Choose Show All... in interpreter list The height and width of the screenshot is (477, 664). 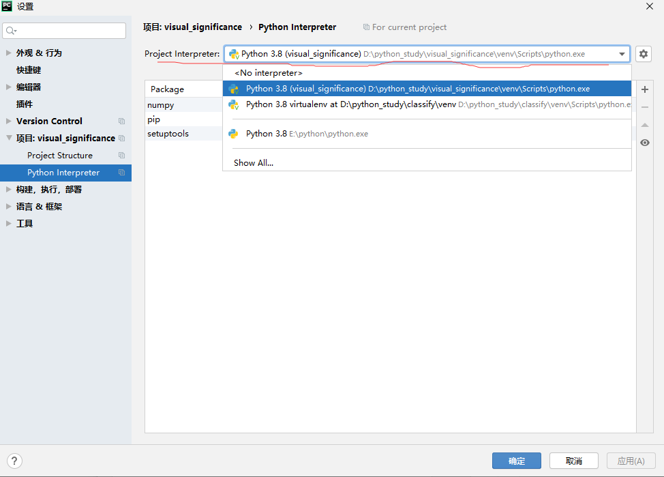click(x=427, y=163)
